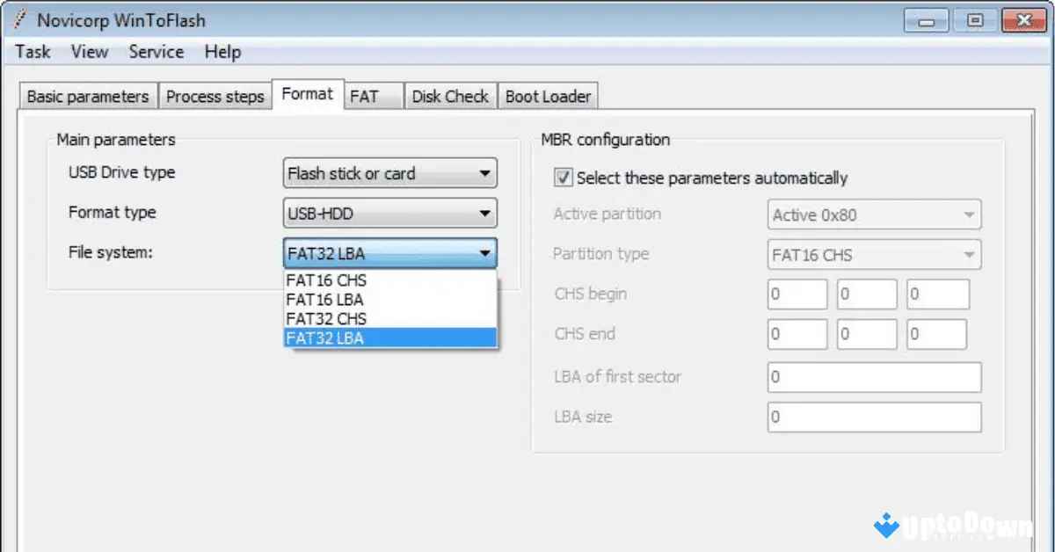
Task: Uncheck Select these parameters automatically
Action: [x=563, y=178]
